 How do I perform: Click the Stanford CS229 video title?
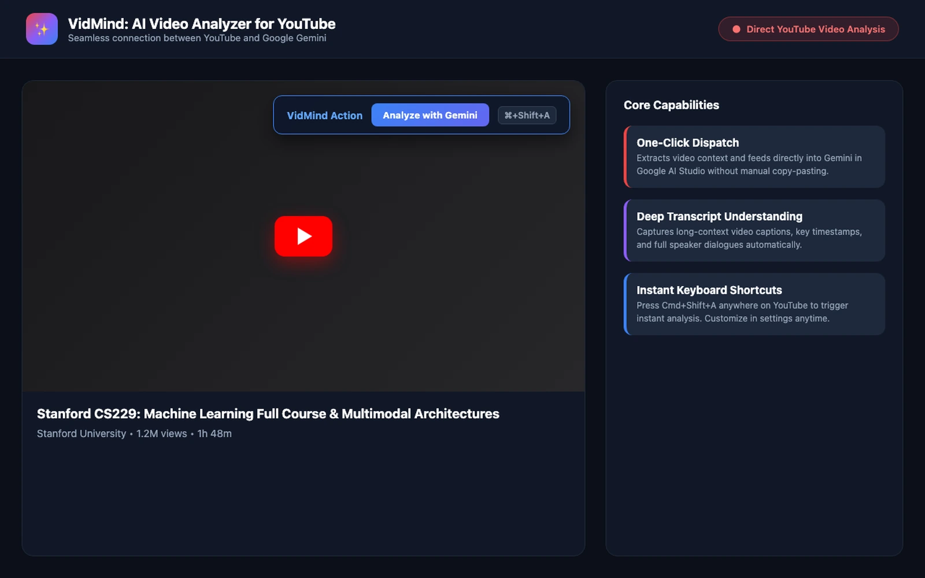[268, 414]
